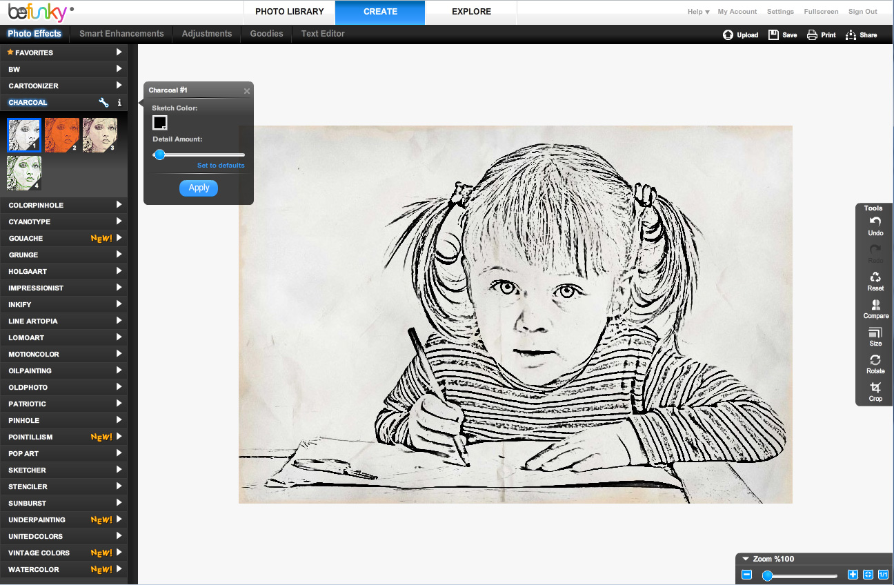Image resolution: width=894 pixels, height=585 pixels.
Task: Open the Help dropdown
Action: pos(698,11)
